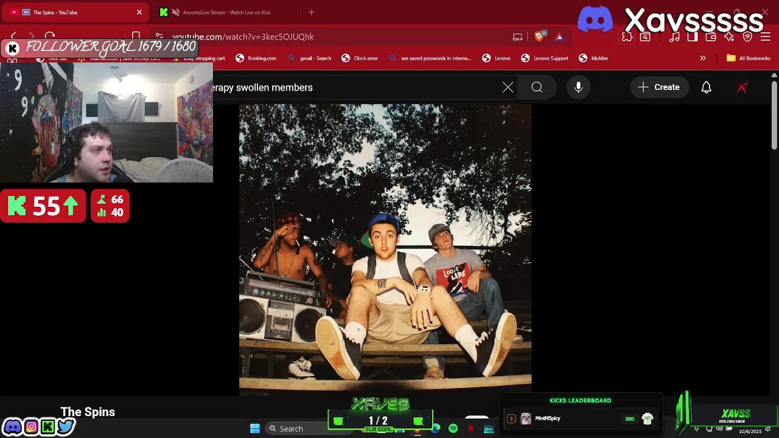
Task: Open the Brave Wallet icon
Action: click(711, 37)
